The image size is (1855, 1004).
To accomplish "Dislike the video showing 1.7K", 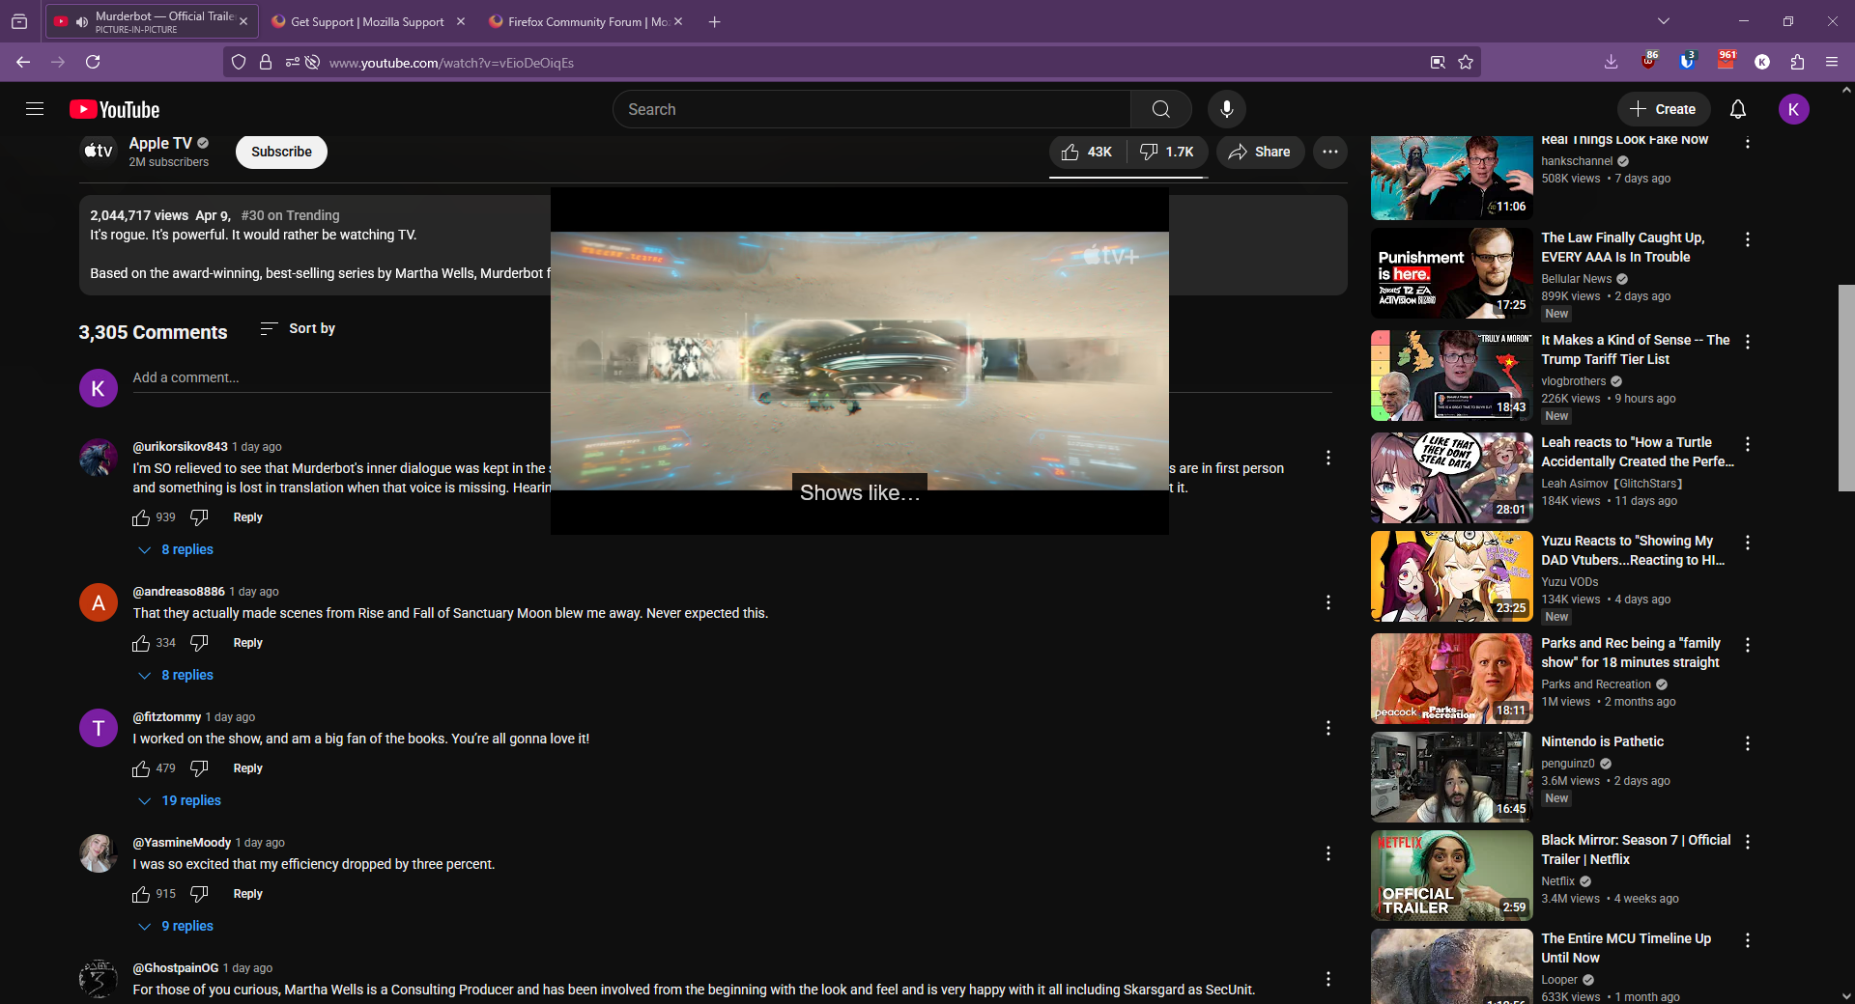I will (1167, 152).
